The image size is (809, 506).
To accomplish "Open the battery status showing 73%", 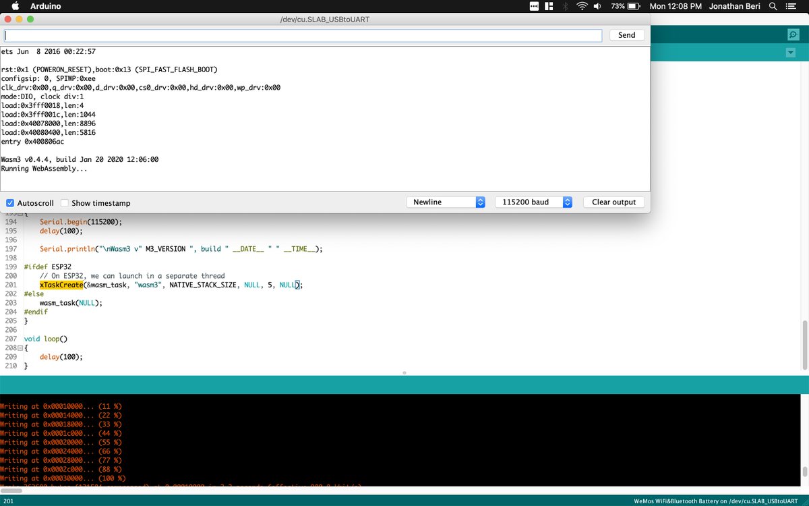I will [626, 6].
